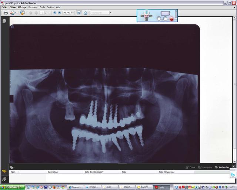Viewport: 237px width, 190px height.
Task: Go to previous page arrow
Action: tap(31, 13)
